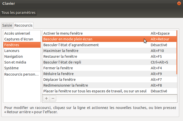Open Raccourcis personnalisés category
This screenshot has height=121, width=183.
pos(21,74)
